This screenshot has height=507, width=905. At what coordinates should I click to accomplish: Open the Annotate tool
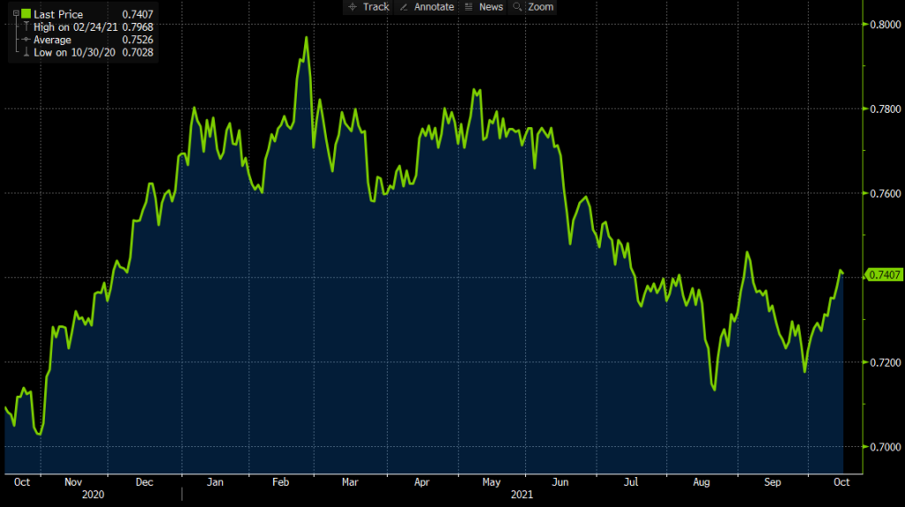tap(434, 7)
